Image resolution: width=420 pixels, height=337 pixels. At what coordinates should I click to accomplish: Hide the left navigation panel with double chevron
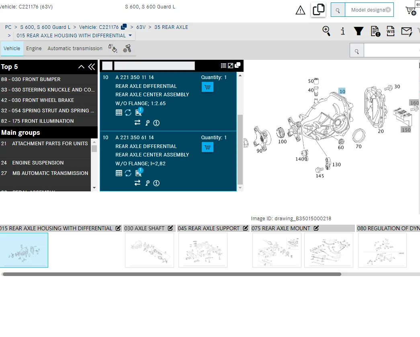coord(92,67)
